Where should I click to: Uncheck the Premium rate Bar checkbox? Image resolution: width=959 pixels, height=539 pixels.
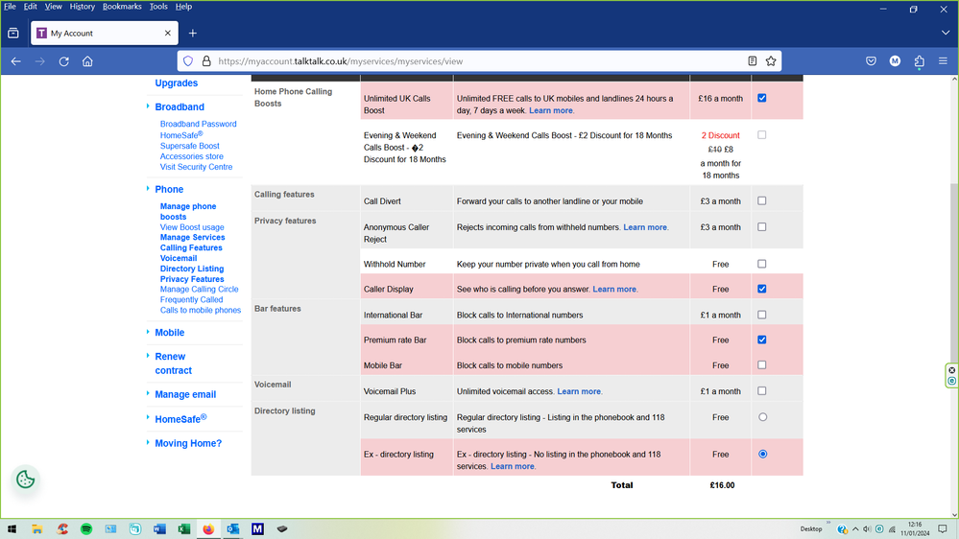[762, 340]
